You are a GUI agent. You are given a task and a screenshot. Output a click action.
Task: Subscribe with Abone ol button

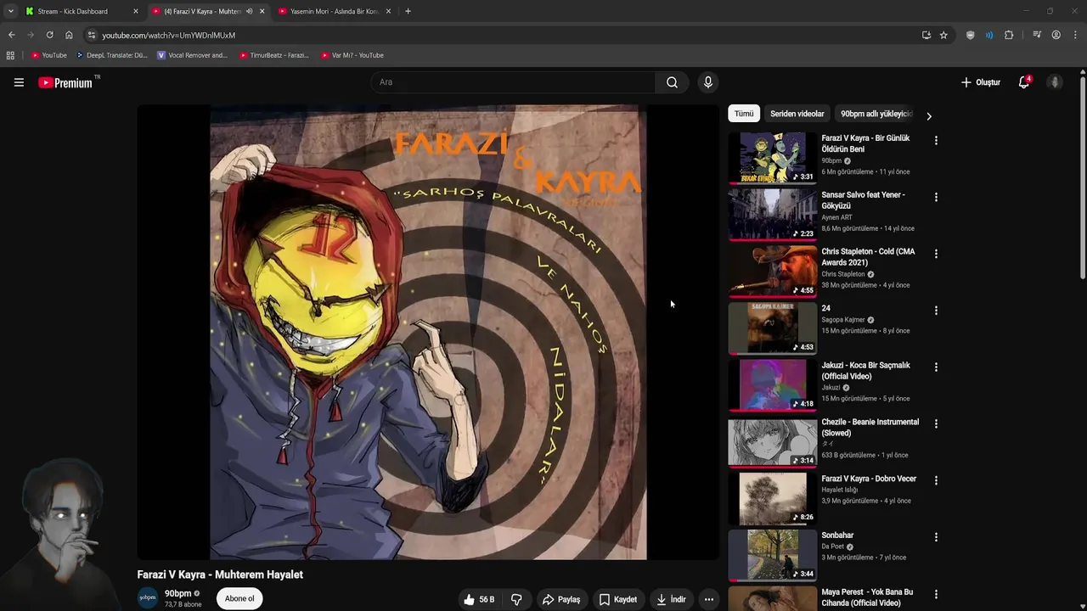click(x=239, y=599)
